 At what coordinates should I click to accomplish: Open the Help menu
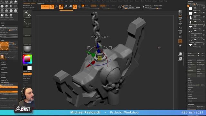click(165, 1)
